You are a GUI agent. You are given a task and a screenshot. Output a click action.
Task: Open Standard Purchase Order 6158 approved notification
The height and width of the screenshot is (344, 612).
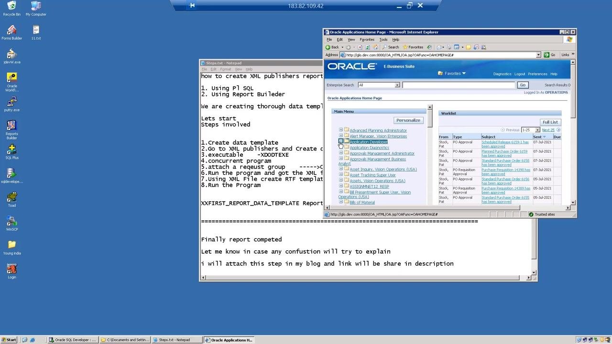tap(505, 163)
